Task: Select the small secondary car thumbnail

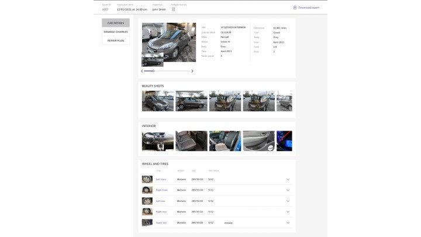Action: [153, 60]
